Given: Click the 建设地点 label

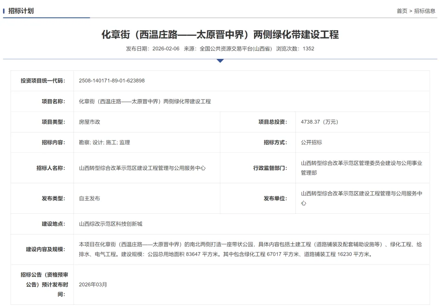Looking at the screenshot, I should coord(53,224).
